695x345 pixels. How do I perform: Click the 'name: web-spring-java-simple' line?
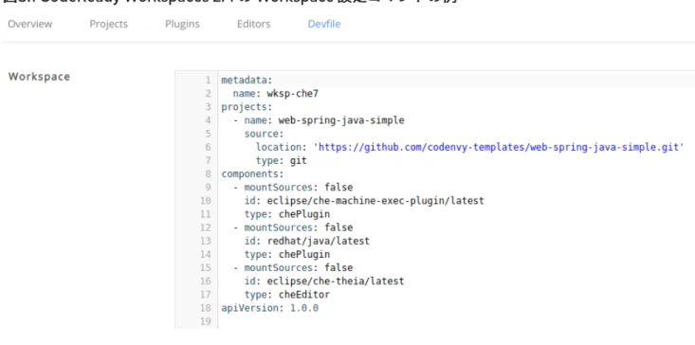click(324, 120)
